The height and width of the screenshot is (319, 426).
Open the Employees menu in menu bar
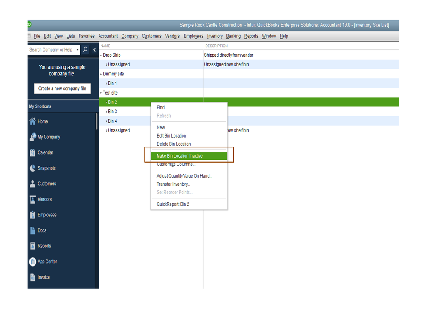[194, 36]
